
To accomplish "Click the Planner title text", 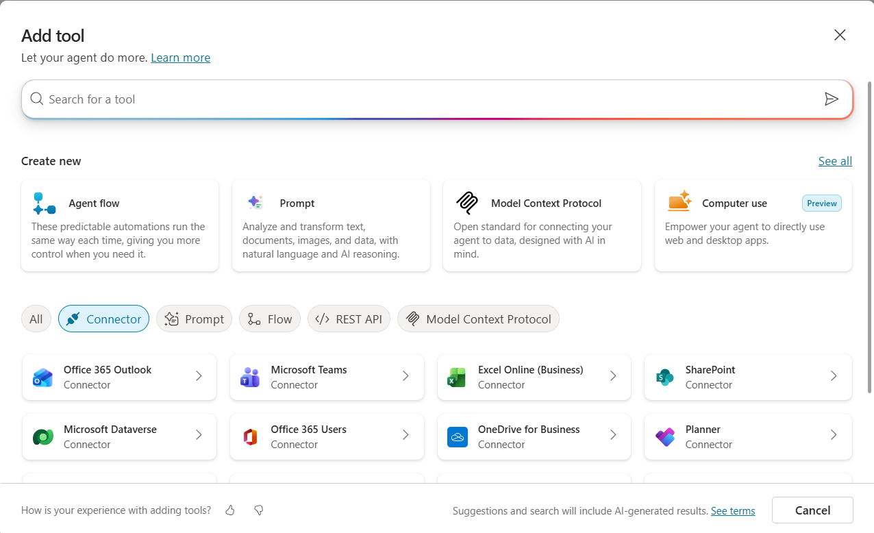I will (x=703, y=430).
